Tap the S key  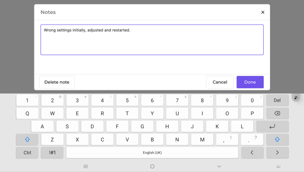click(67, 127)
